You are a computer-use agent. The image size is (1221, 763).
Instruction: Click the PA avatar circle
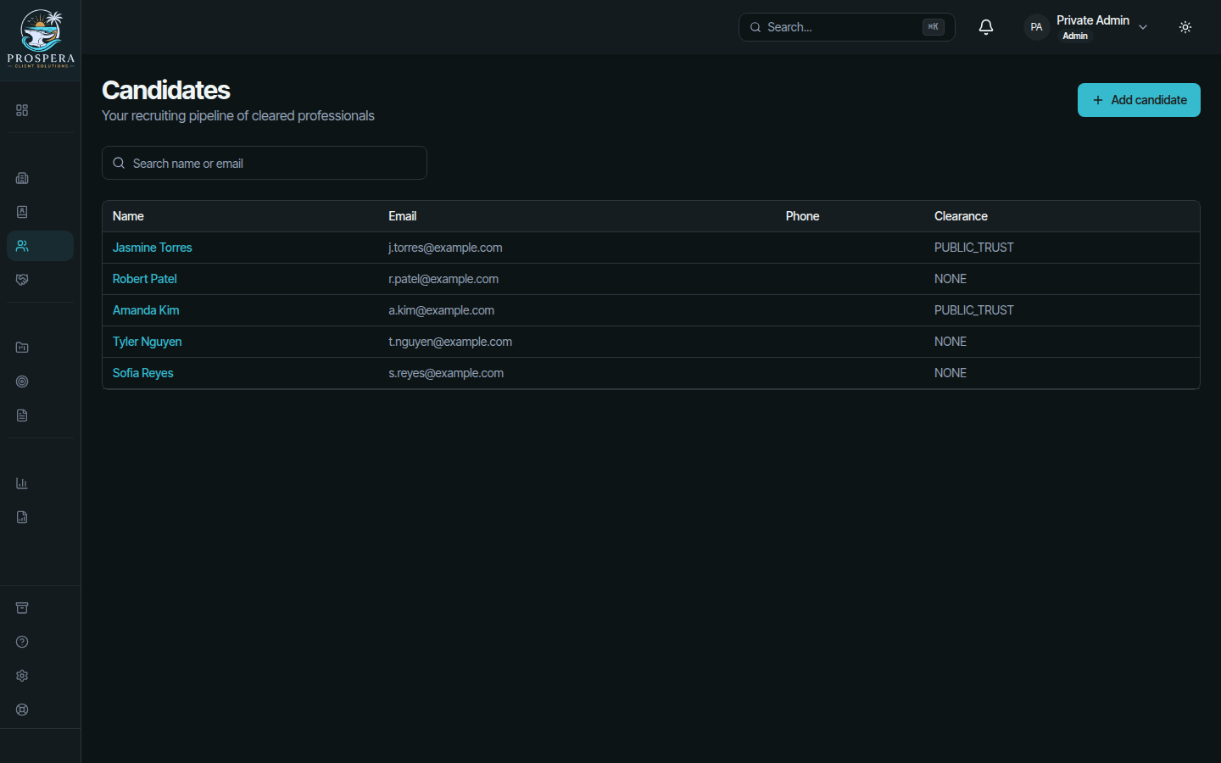pos(1036,27)
